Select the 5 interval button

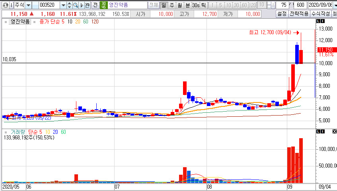click(x=220, y=5)
